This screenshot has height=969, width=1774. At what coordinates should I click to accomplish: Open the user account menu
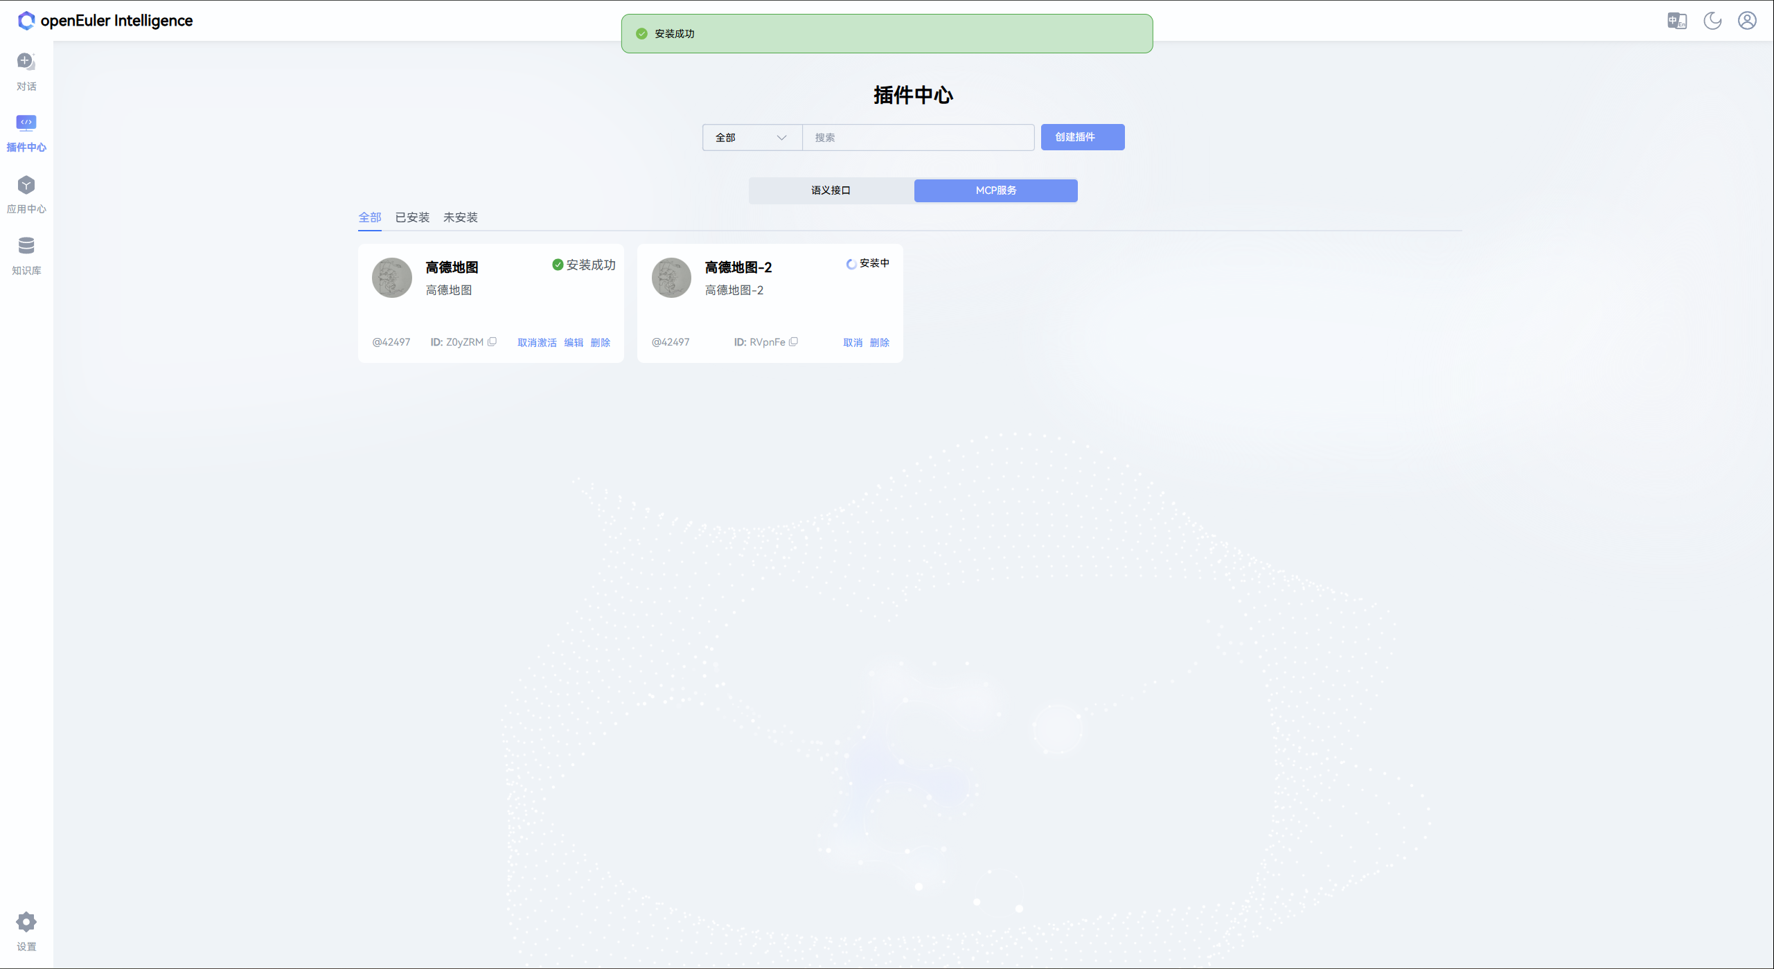[x=1746, y=21]
